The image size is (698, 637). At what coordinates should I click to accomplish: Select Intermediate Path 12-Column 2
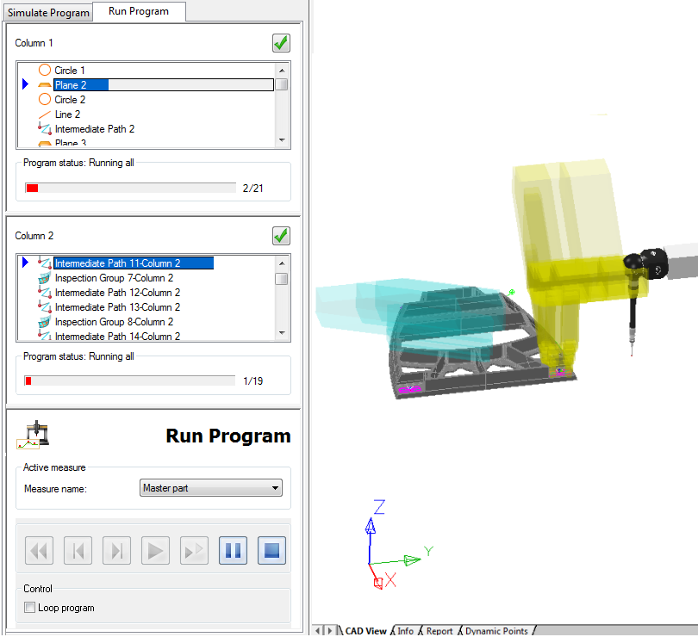(x=117, y=293)
